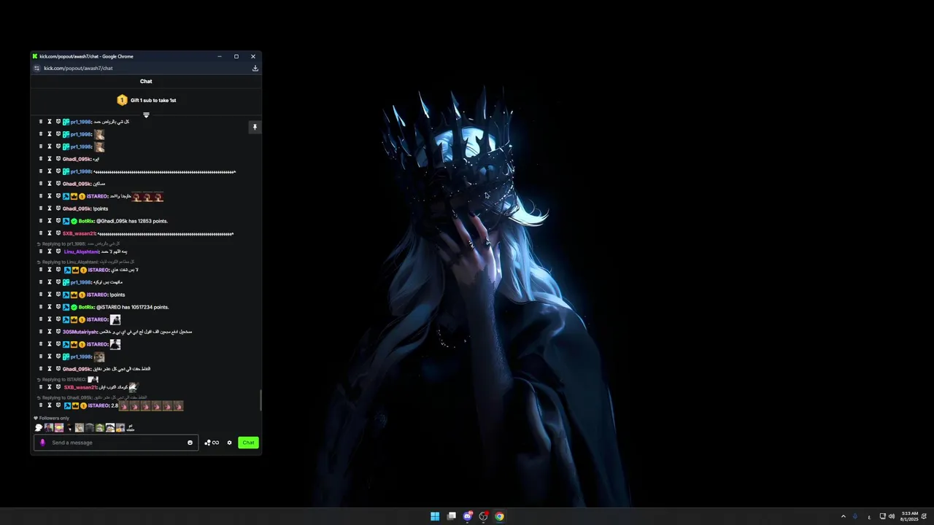Open the Windows Start button

pyautogui.click(x=435, y=516)
